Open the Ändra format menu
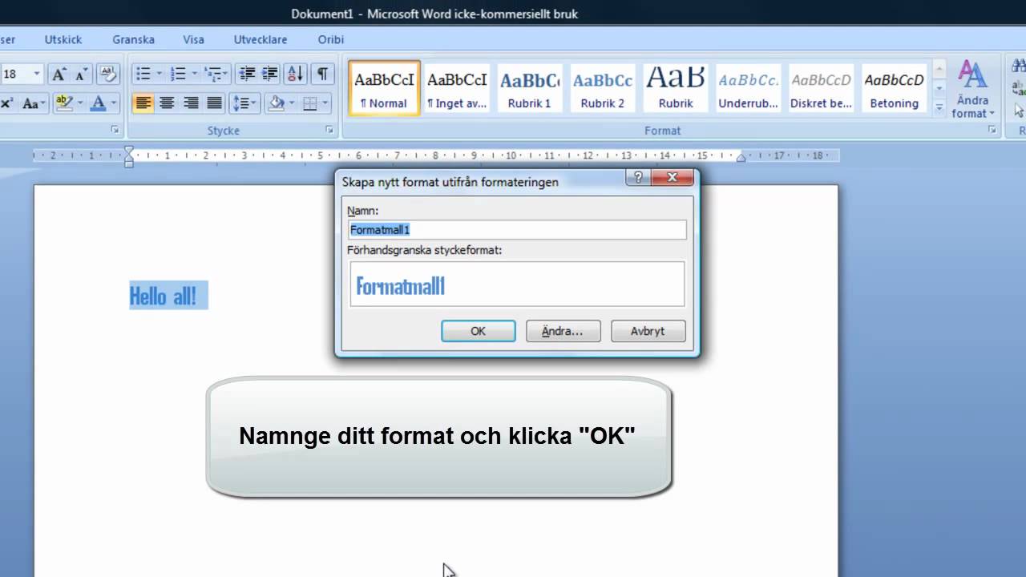 (973, 88)
